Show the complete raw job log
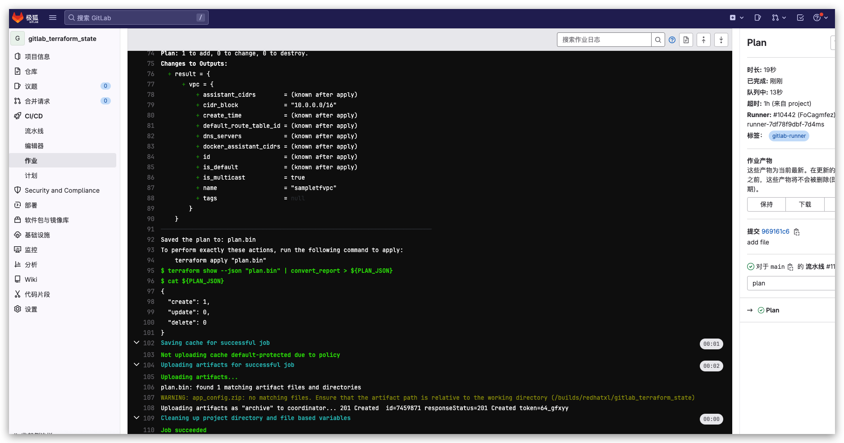Viewport: 844px width, 443px height. coord(686,40)
